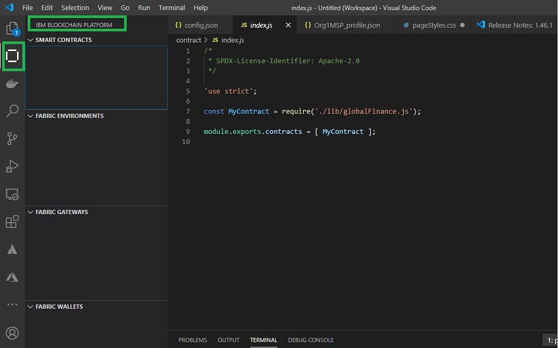Screen dimensions: 558x348
Task: Switch to the Org1MSP_profile.json tab
Action: point(347,25)
